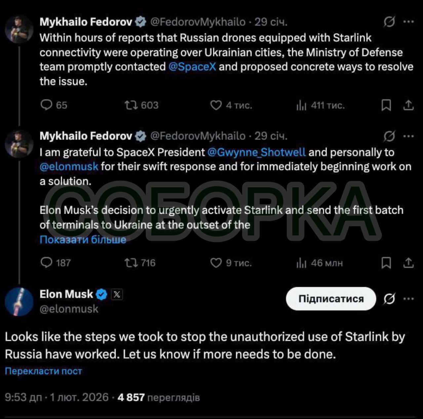Open the @Gwynne_Shotwell mention link

click(256, 152)
